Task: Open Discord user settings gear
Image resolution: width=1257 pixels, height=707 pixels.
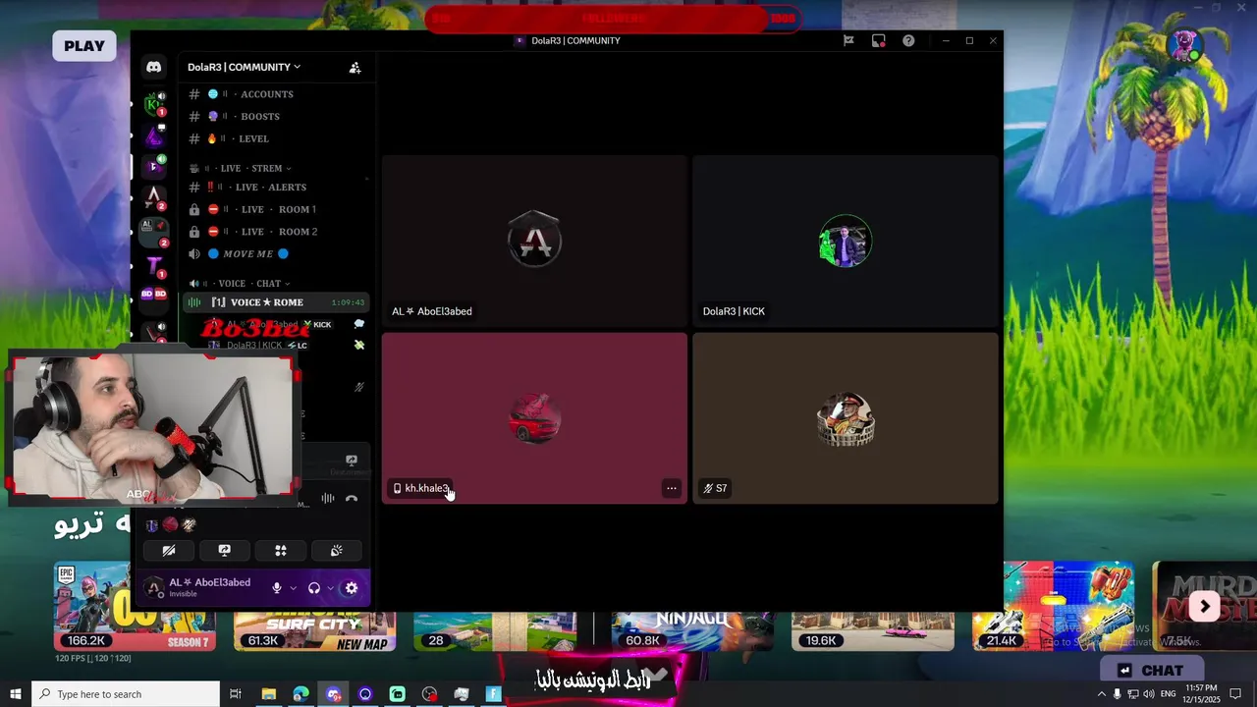Action: click(352, 588)
